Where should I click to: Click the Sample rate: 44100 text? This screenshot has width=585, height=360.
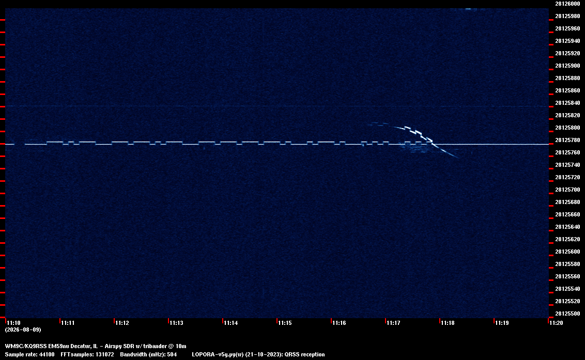tap(29, 354)
